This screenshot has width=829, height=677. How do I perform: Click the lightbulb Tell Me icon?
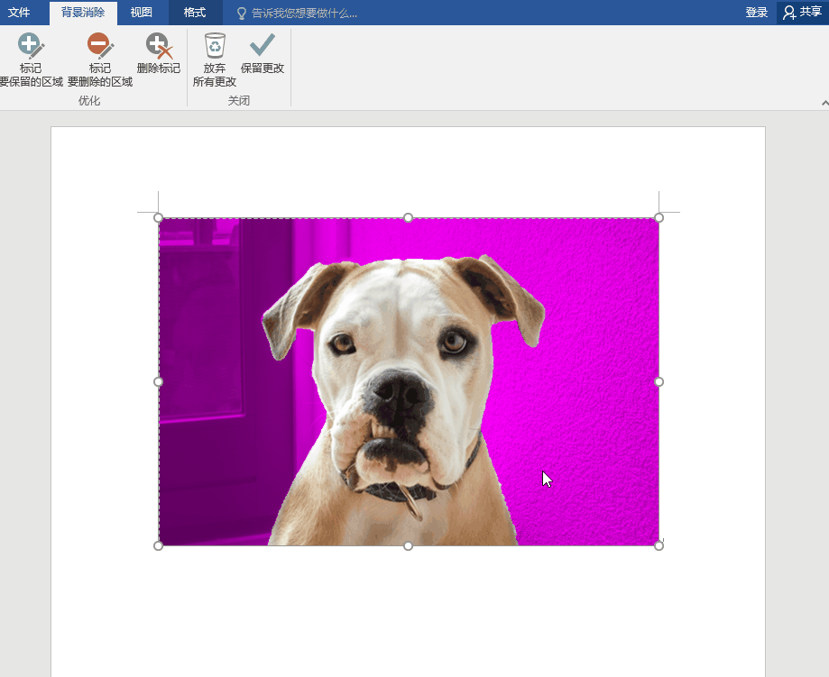point(242,14)
